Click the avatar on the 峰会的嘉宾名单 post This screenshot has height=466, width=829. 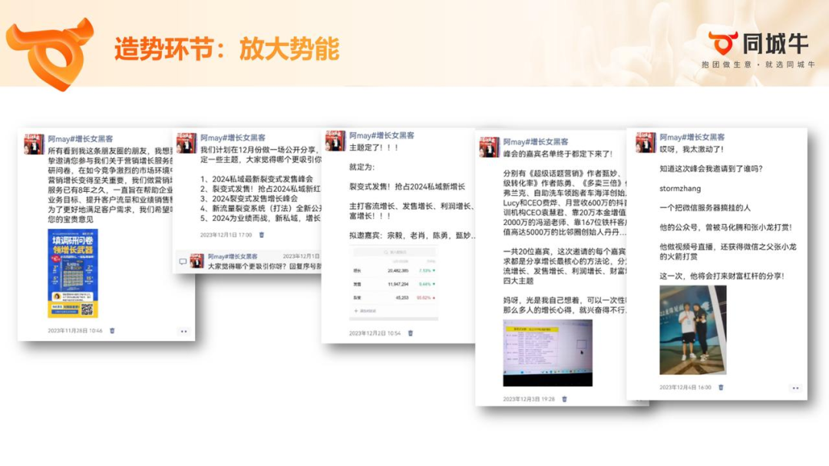point(489,147)
